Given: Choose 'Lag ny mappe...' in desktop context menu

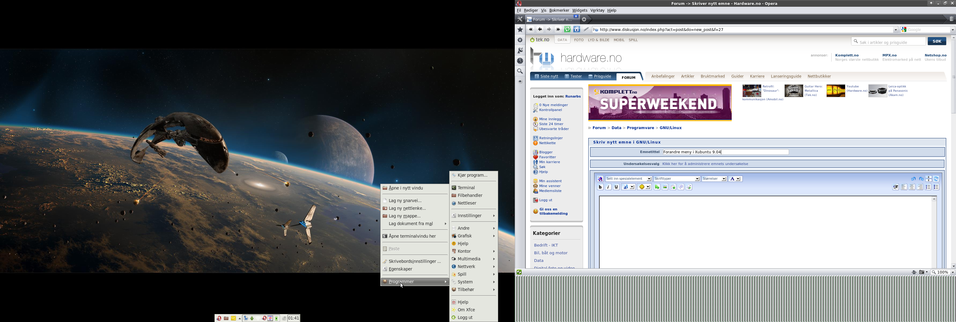Looking at the screenshot, I should (x=415, y=216).
